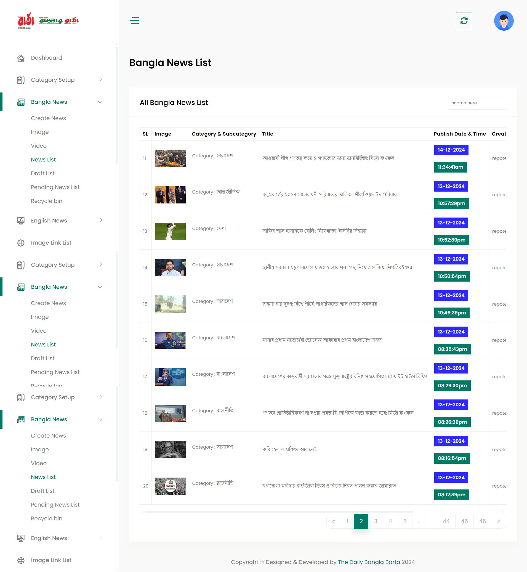Click the Bangla Barta logo

48,20
